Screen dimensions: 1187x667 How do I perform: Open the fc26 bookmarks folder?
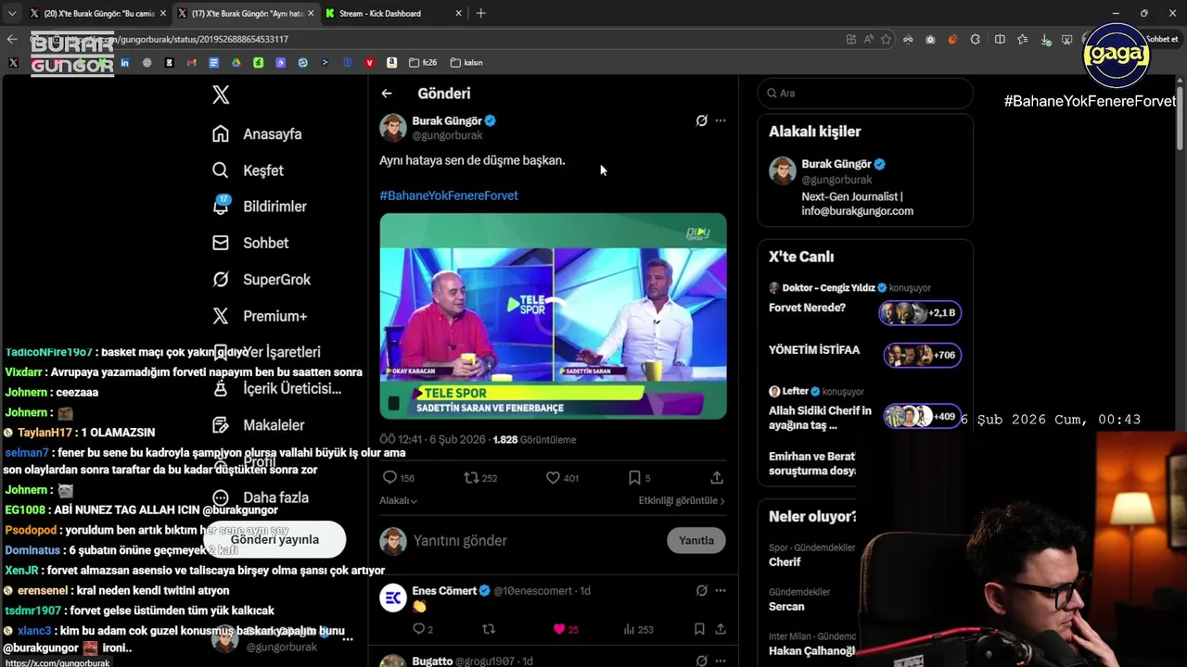pos(422,63)
